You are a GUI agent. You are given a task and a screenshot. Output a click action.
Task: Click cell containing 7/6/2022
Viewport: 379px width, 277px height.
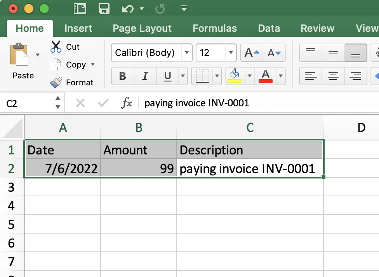click(x=63, y=168)
